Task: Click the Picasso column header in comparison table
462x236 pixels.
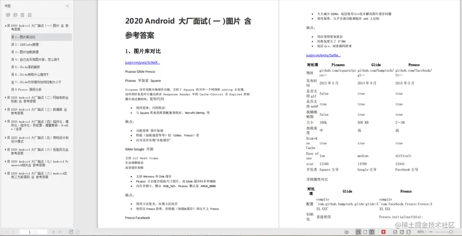Action: point(338,65)
